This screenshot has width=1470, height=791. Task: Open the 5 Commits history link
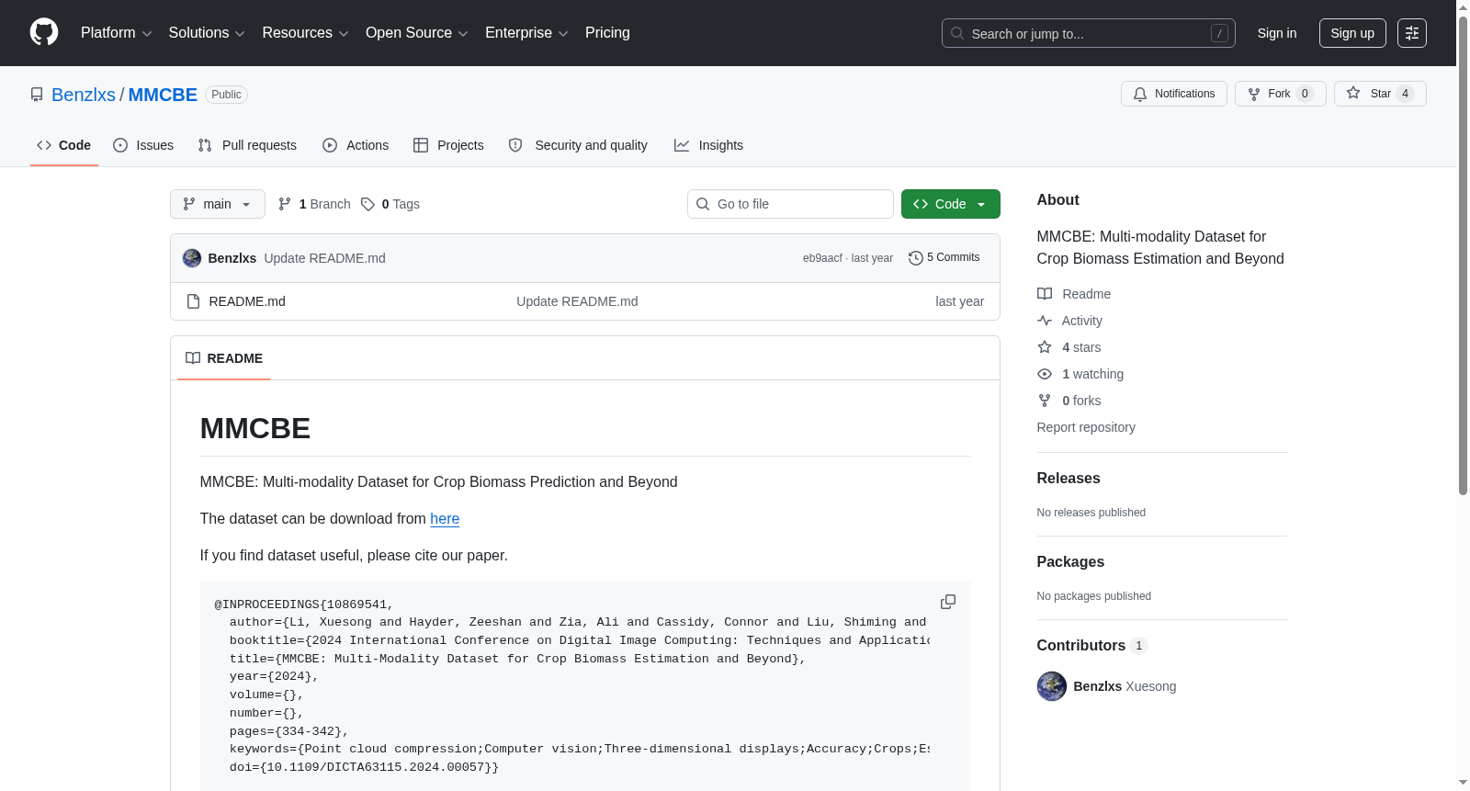point(944,257)
